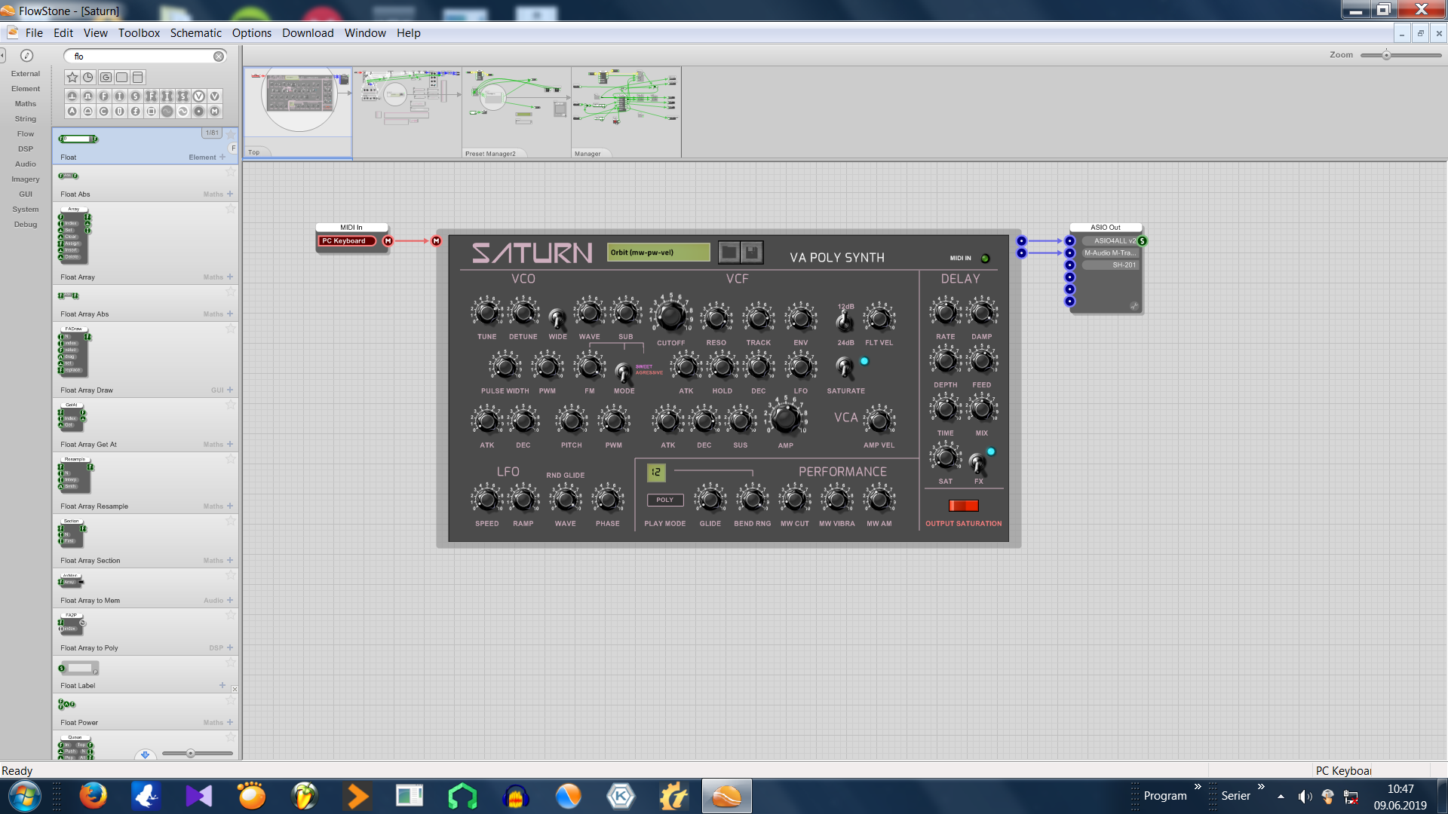Show recently used modules clock filter
Image resolution: width=1448 pixels, height=814 pixels.
tap(88, 77)
